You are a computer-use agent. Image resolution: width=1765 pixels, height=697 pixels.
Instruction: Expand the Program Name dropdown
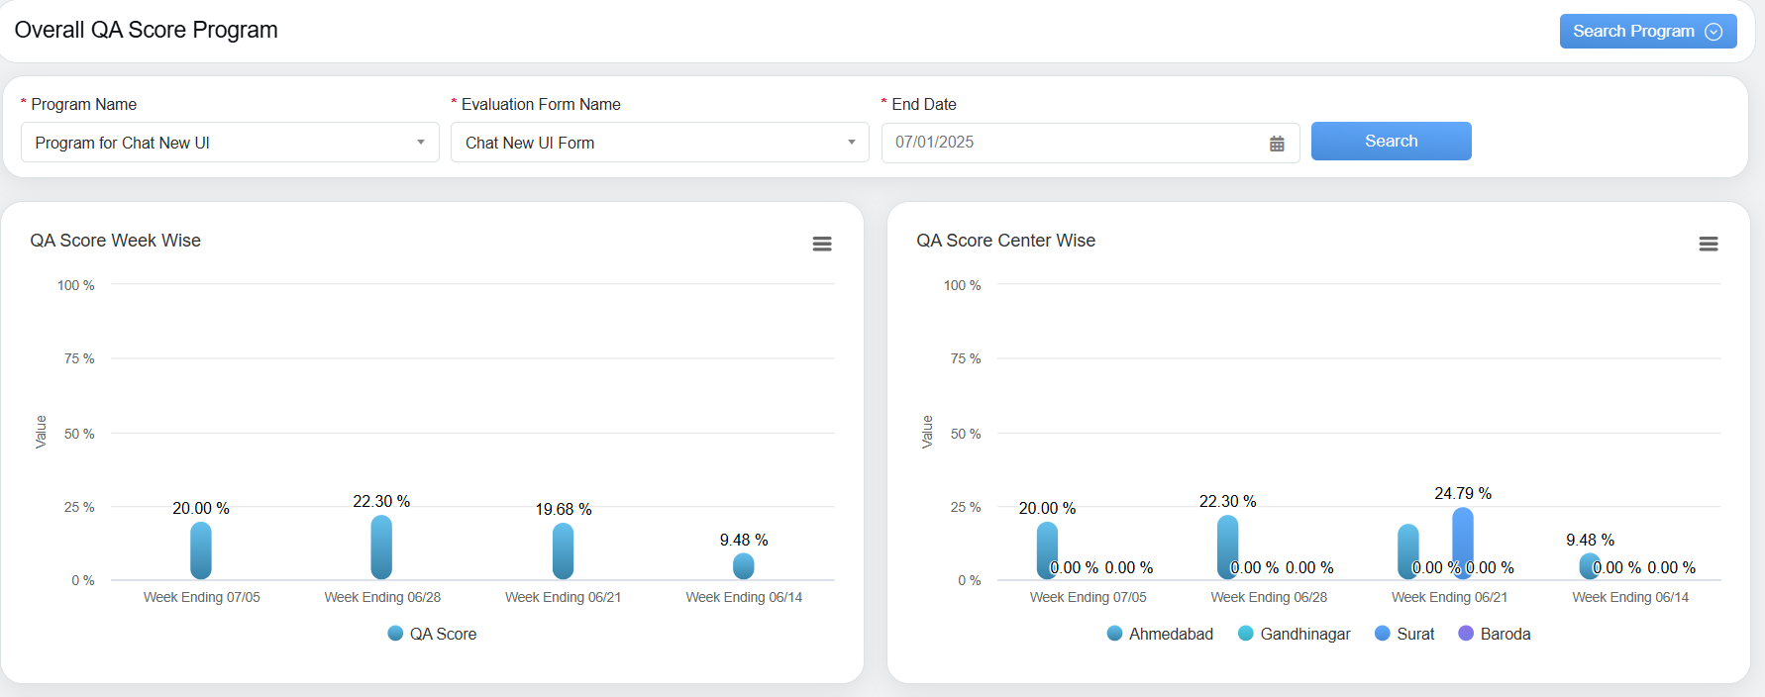[230, 143]
